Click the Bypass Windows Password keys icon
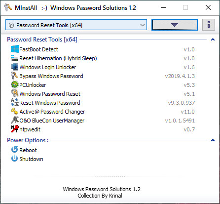The image size is (220, 204). (x=15, y=76)
